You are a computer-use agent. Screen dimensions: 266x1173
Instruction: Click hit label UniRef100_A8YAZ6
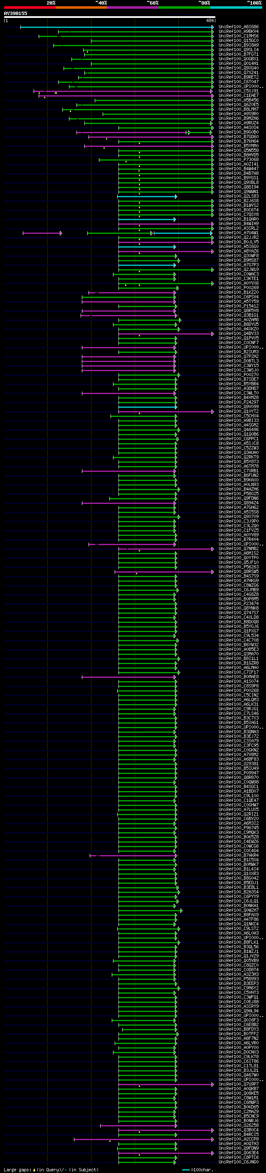[239, 251]
